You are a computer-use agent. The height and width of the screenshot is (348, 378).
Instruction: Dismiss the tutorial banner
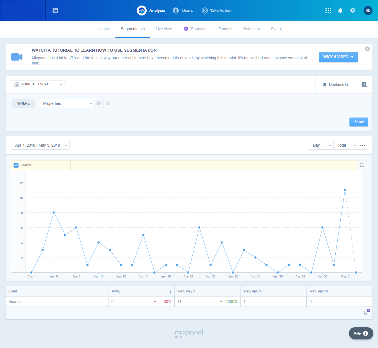[x=367, y=49]
